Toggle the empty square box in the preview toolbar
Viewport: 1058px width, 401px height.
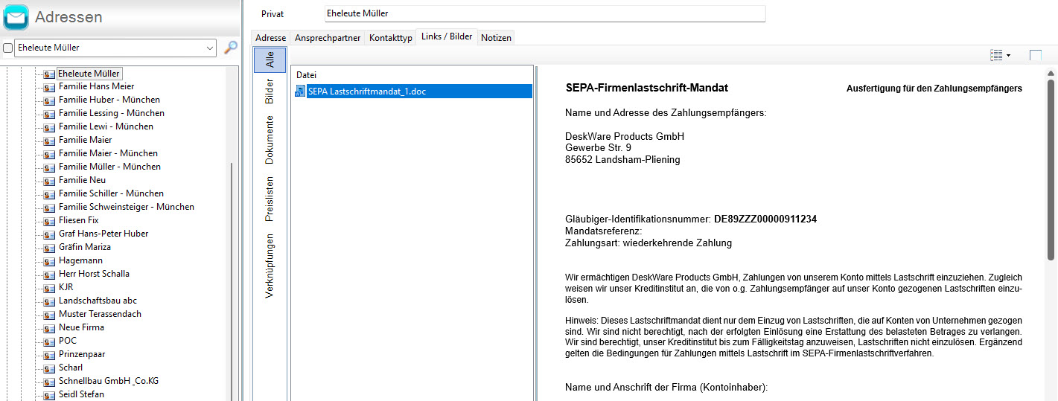[1035, 55]
